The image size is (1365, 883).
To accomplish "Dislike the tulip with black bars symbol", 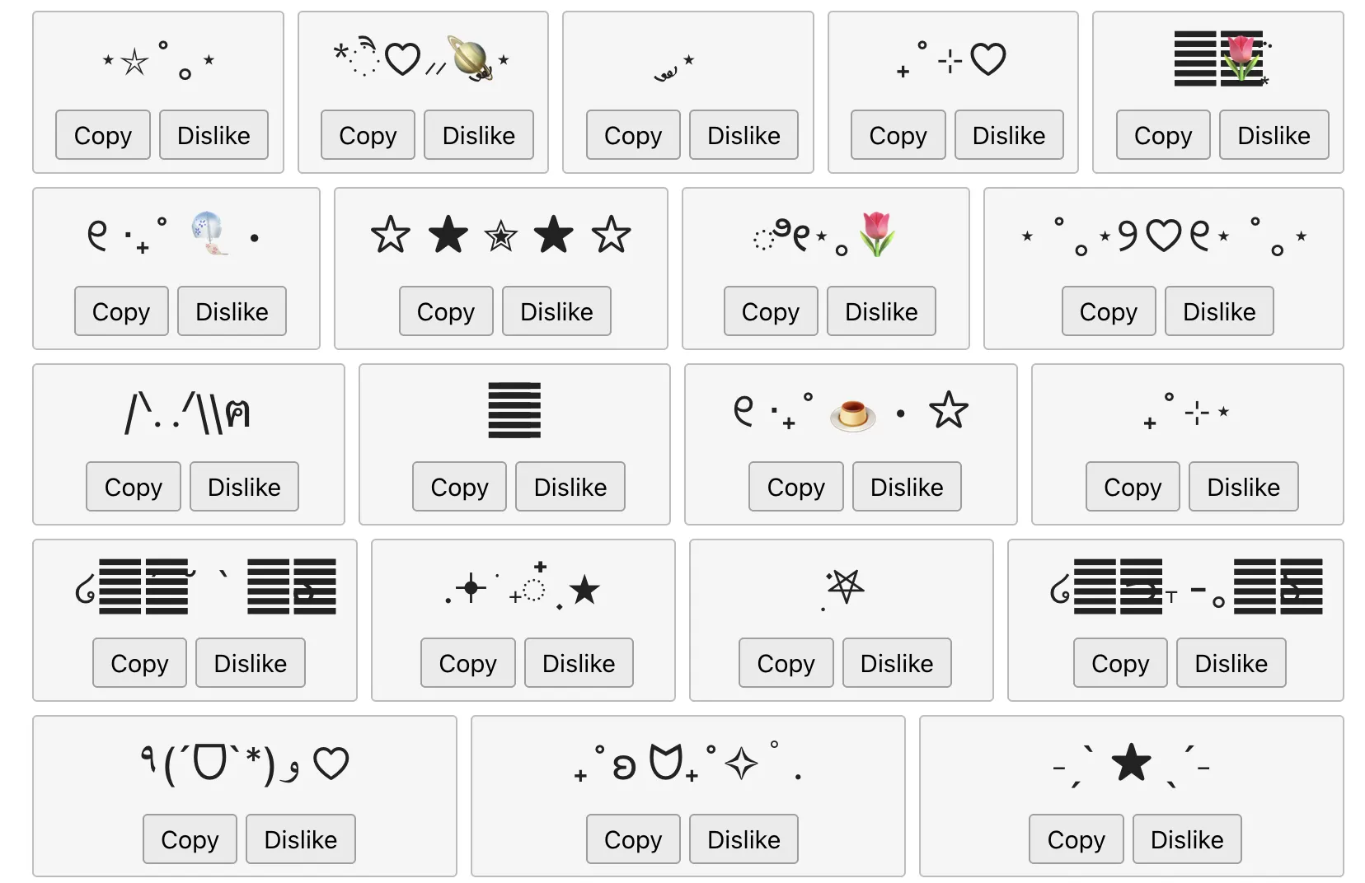I will coord(1274,135).
